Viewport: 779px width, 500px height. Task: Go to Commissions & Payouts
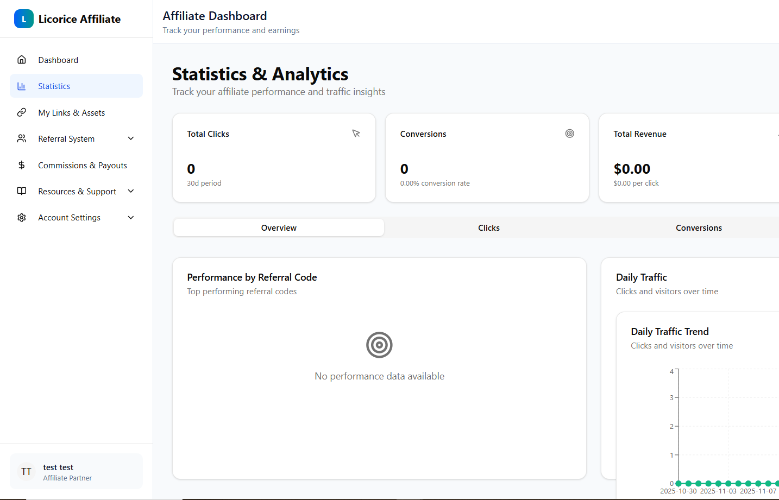coord(83,166)
